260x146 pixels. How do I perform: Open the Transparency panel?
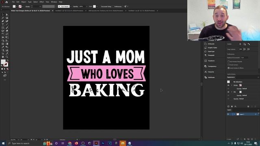pos(210,67)
